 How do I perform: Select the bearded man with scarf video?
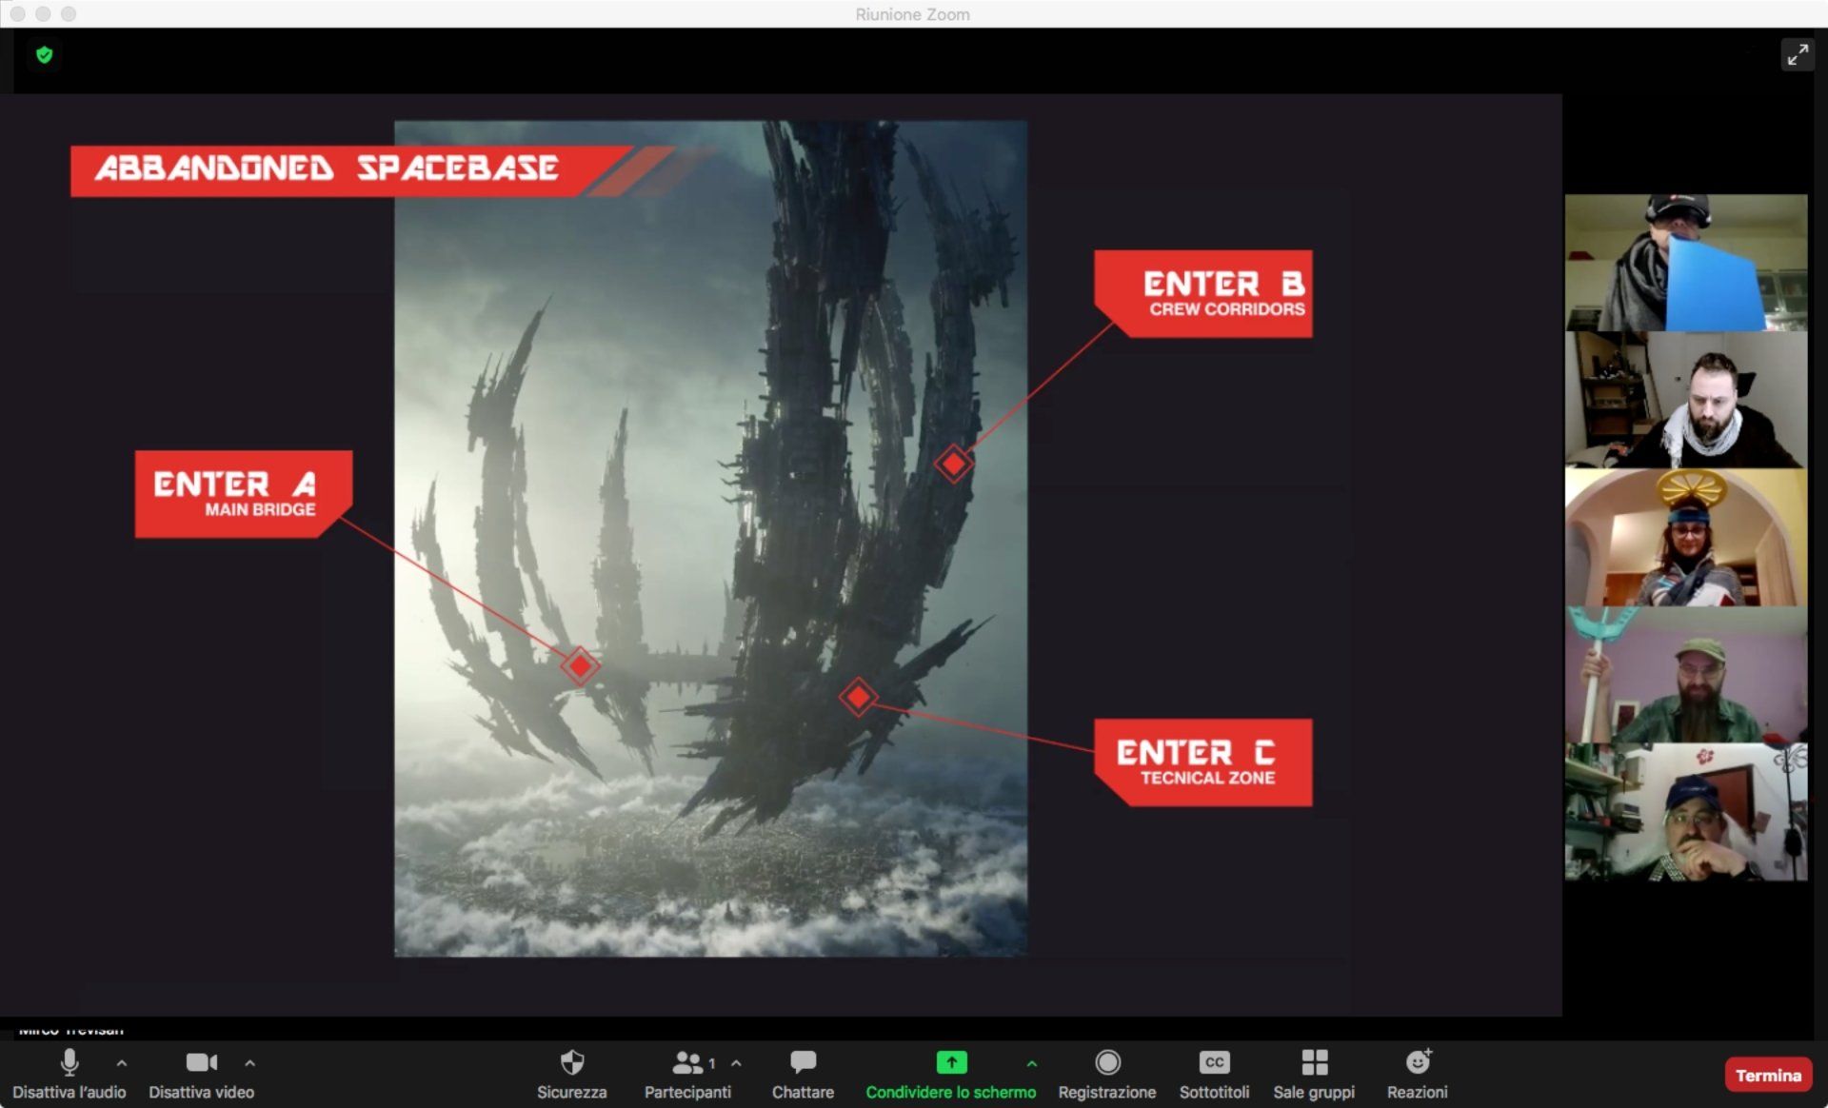coord(1685,400)
